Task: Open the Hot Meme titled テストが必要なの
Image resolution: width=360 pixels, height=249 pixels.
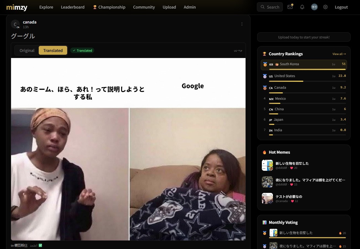Action: click(x=289, y=196)
